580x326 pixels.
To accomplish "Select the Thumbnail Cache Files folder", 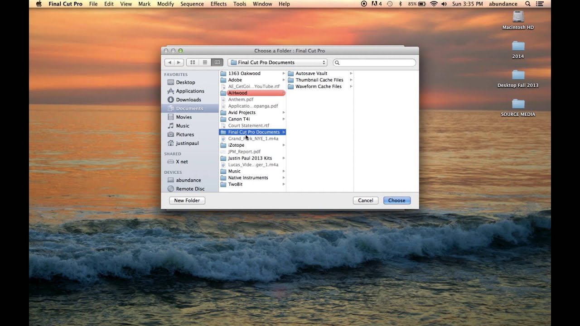I will point(320,80).
